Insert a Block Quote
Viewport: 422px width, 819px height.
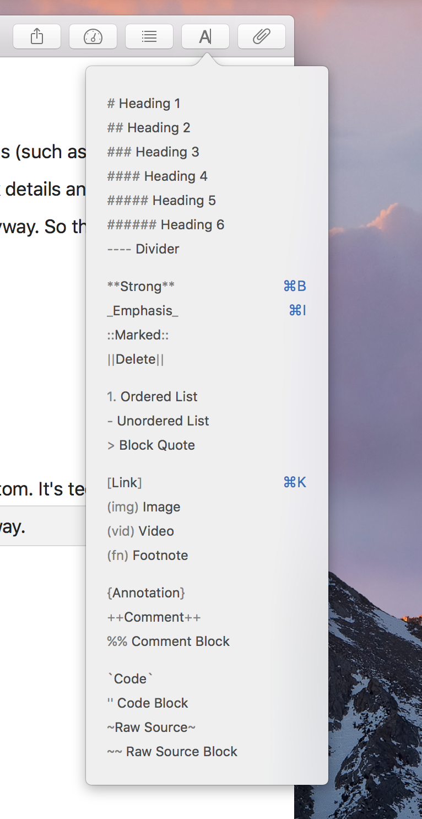coord(151,445)
